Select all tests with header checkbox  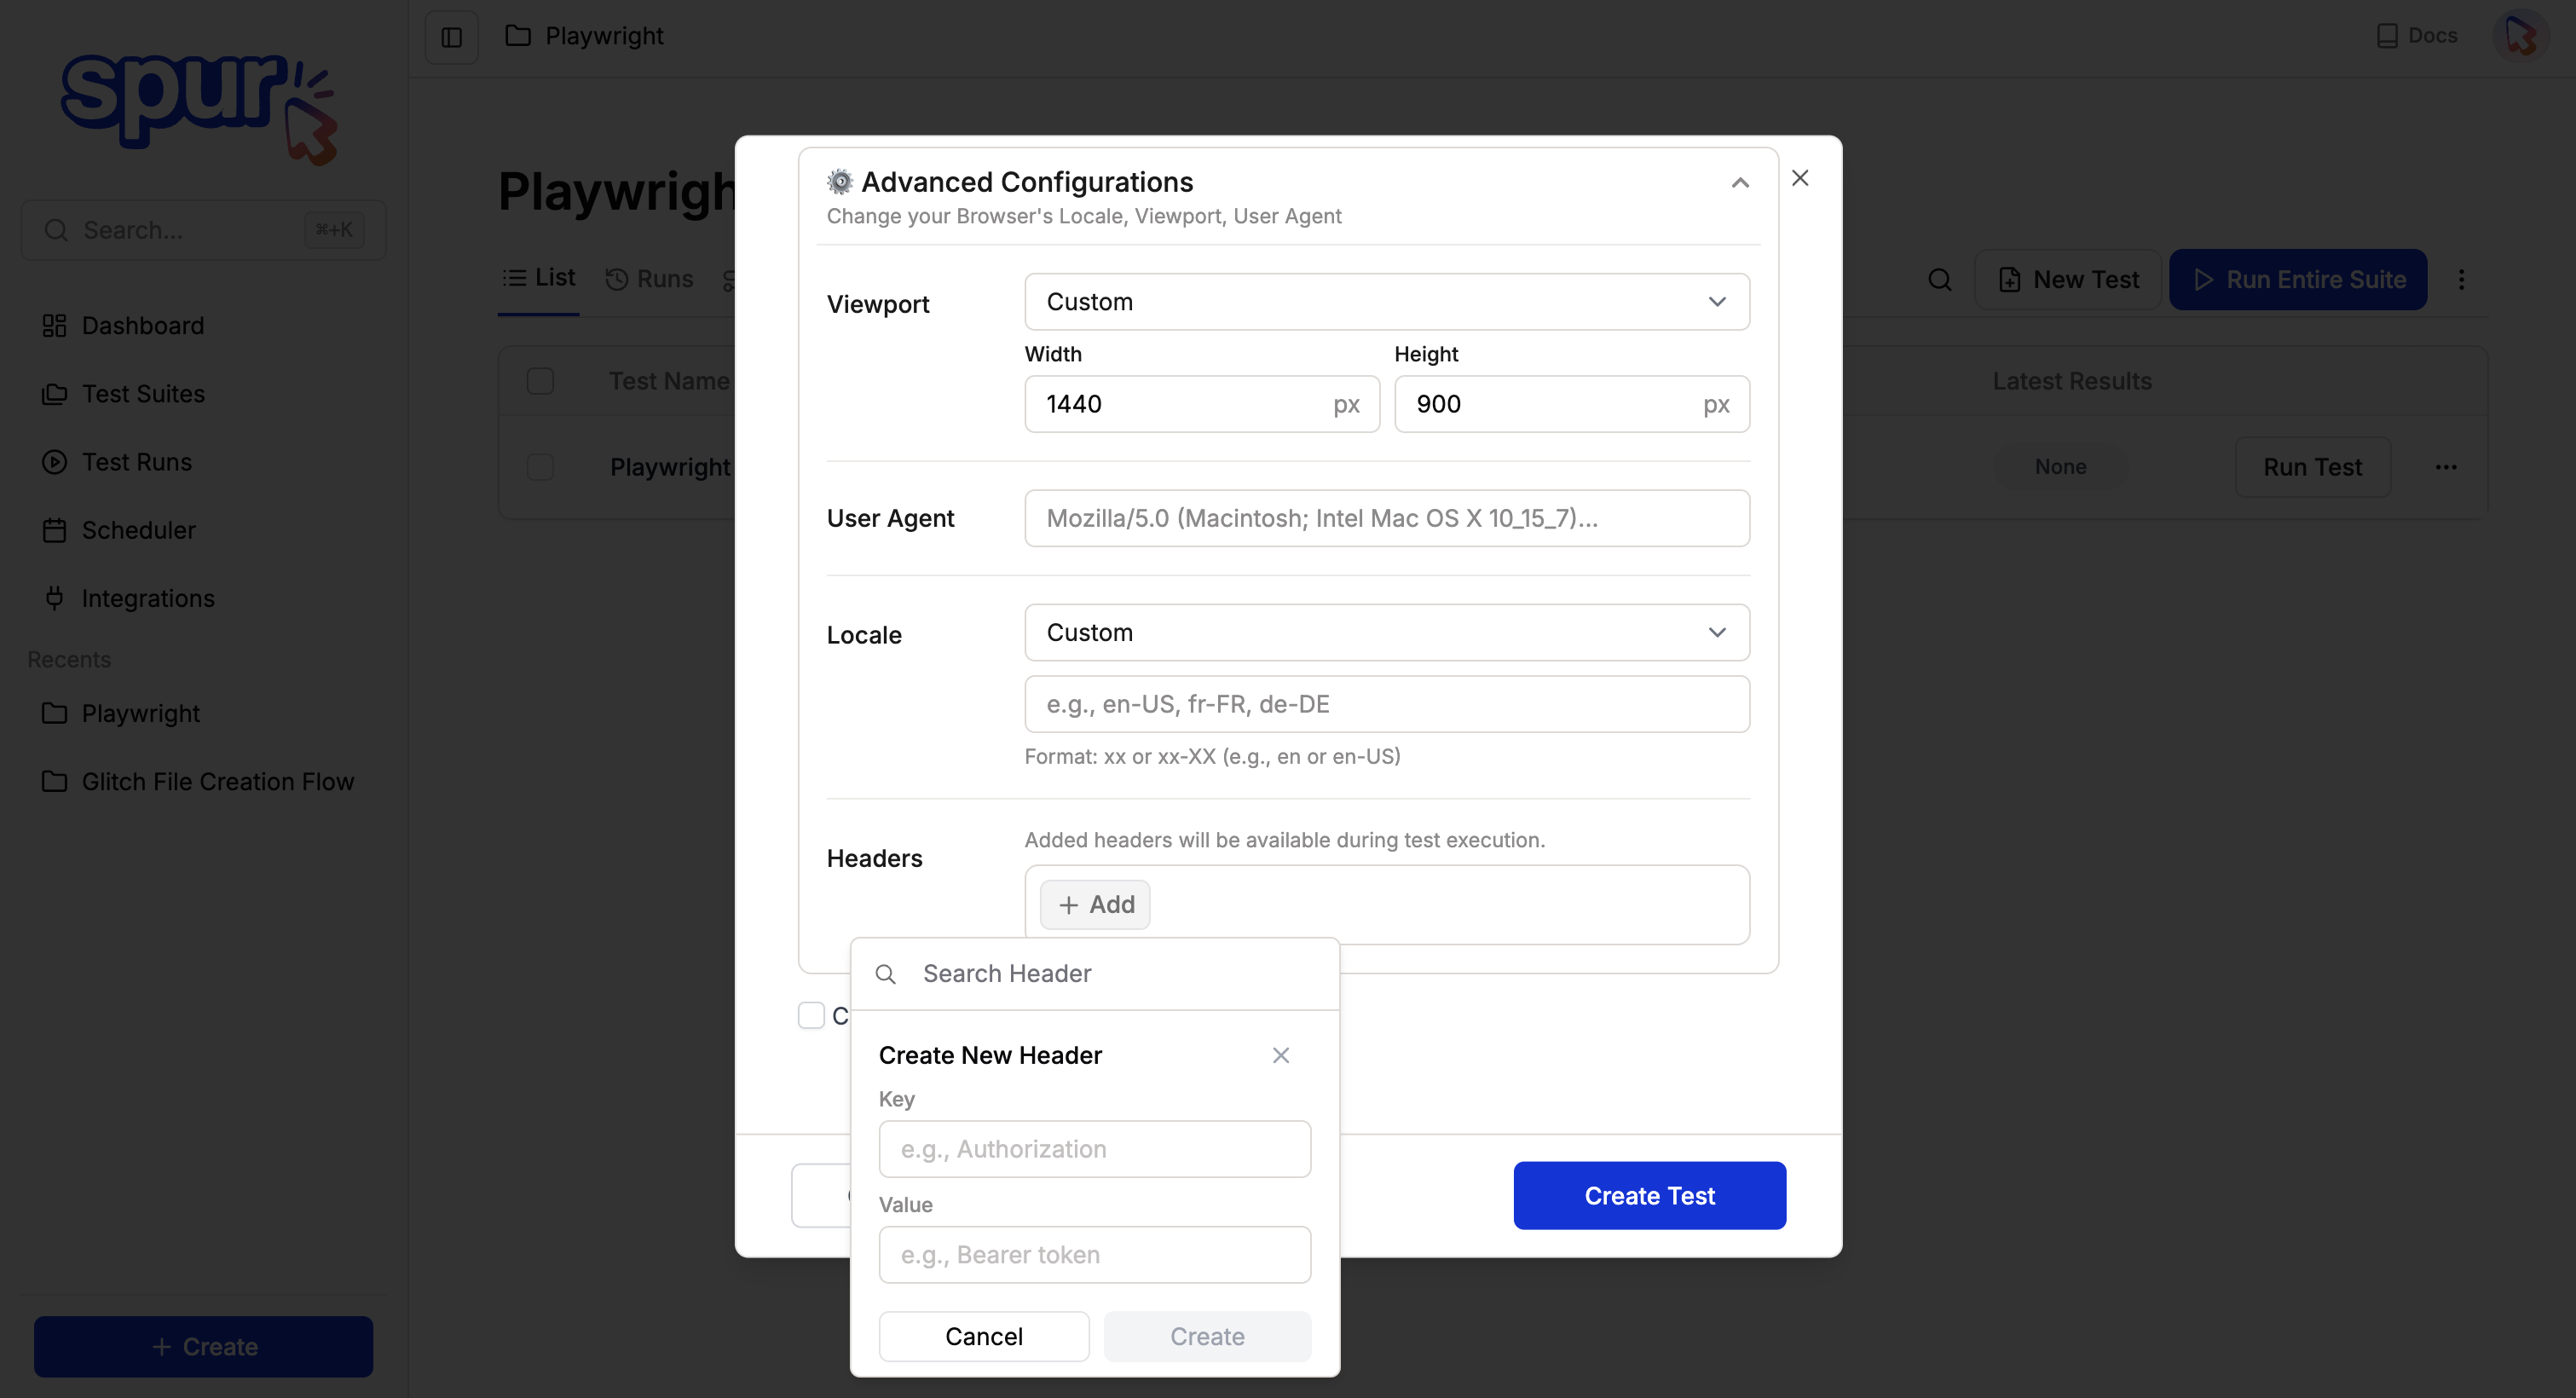coord(540,381)
